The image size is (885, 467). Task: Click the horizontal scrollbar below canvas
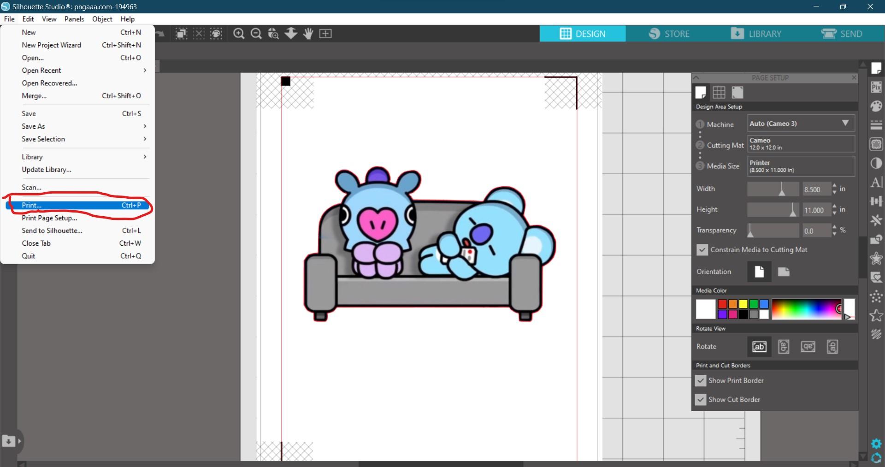441,464
